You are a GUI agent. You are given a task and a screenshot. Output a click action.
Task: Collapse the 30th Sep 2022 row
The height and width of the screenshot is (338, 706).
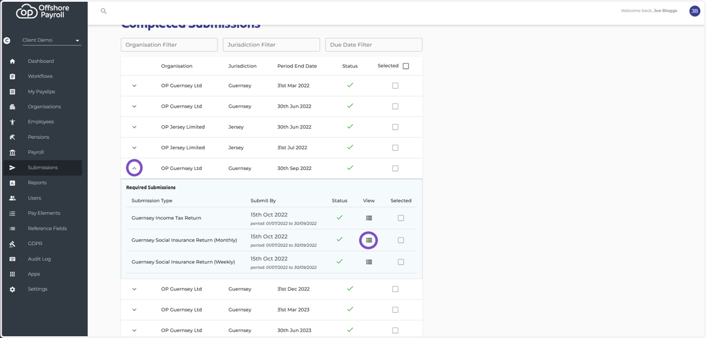[134, 168]
